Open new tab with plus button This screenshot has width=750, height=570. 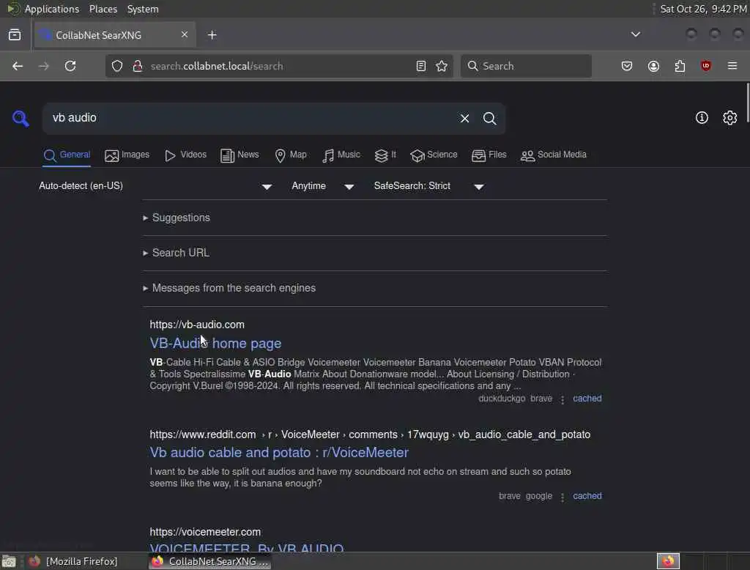click(x=212, y=35)
